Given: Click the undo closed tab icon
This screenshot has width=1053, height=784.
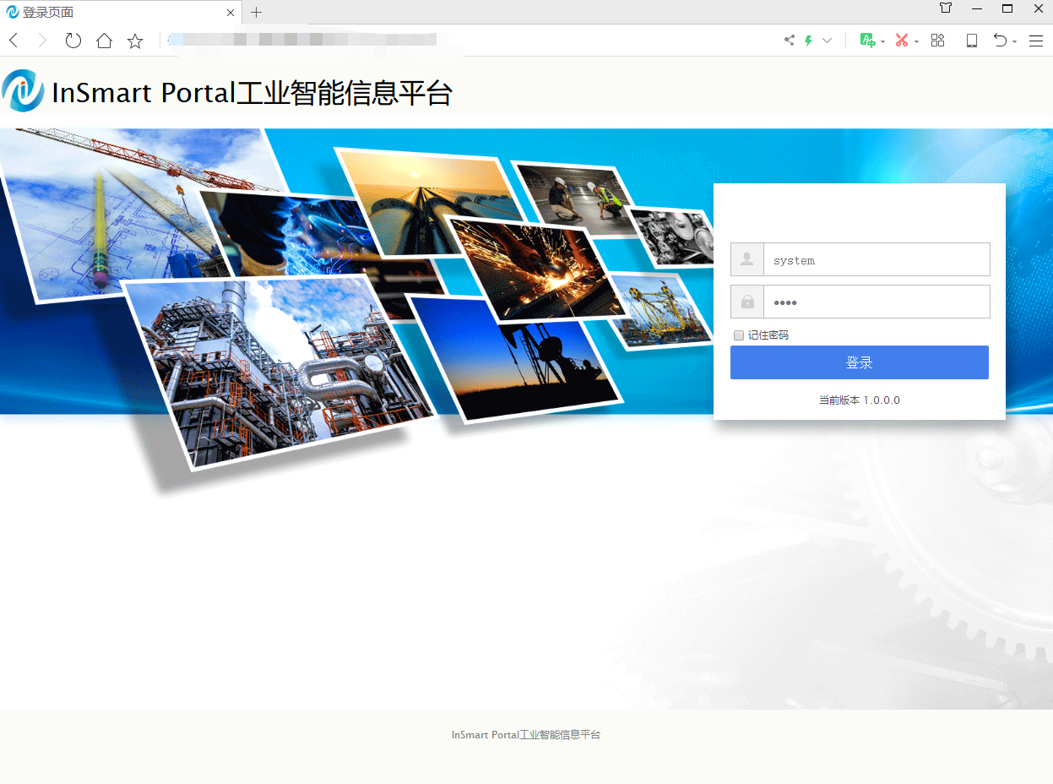Looking at the screenshot, I should [1000, 40].
